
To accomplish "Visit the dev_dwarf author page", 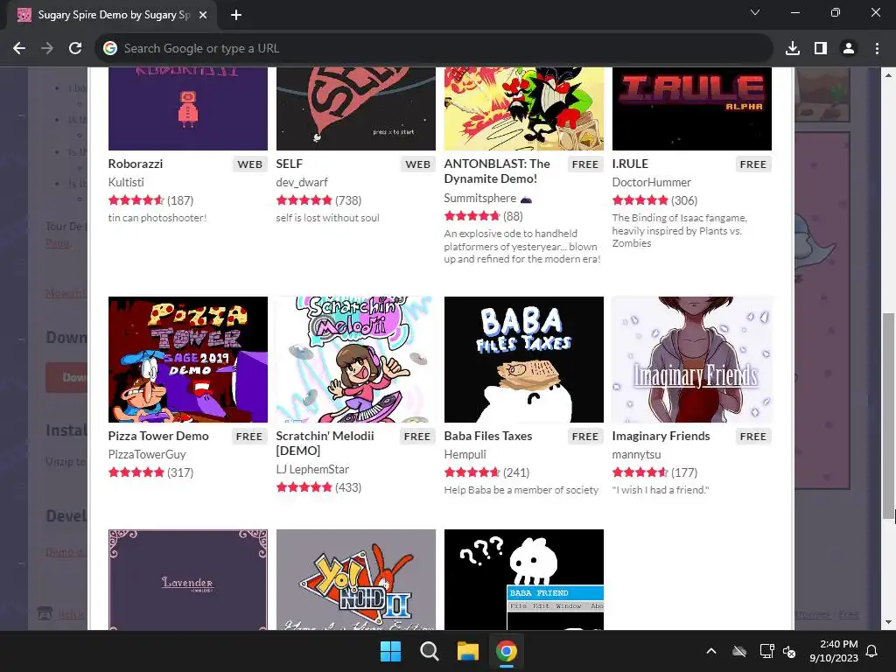I will pos(302,182).
